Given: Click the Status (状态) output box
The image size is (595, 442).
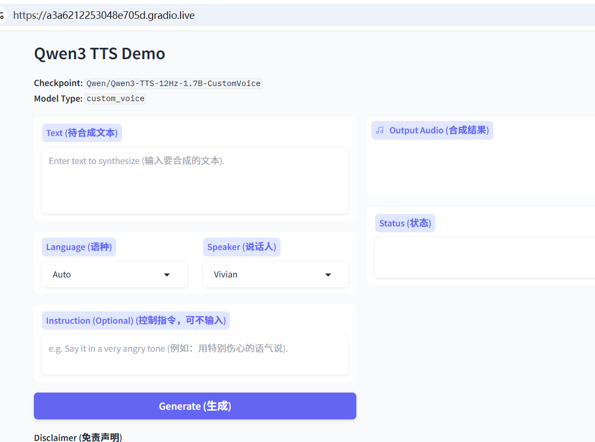Looking at the screenshot, I should pos(484,258).
